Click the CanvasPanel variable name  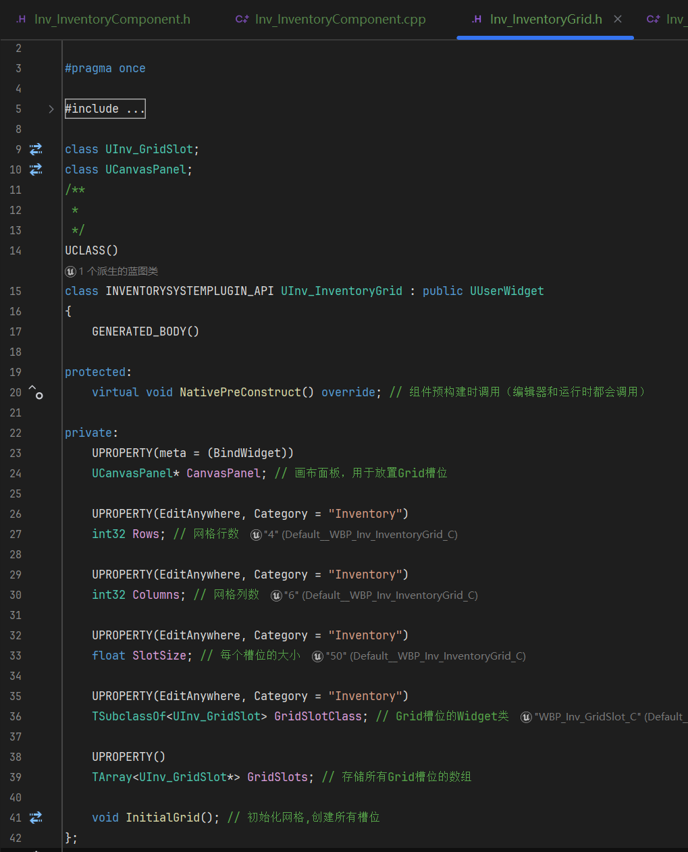[x=223, y=473]
